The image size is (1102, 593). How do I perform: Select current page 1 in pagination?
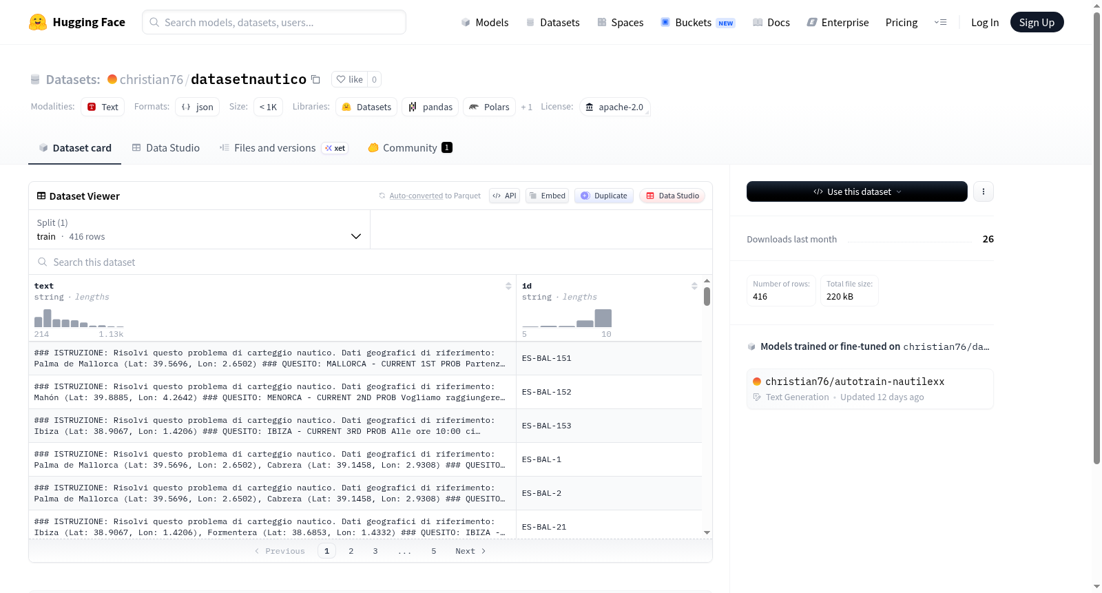tap(327, 551)
